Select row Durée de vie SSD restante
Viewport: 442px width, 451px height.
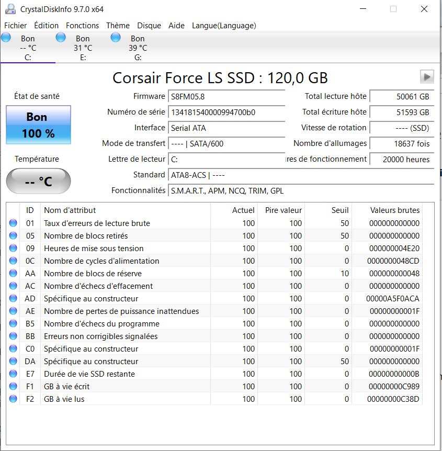point(214,374)
